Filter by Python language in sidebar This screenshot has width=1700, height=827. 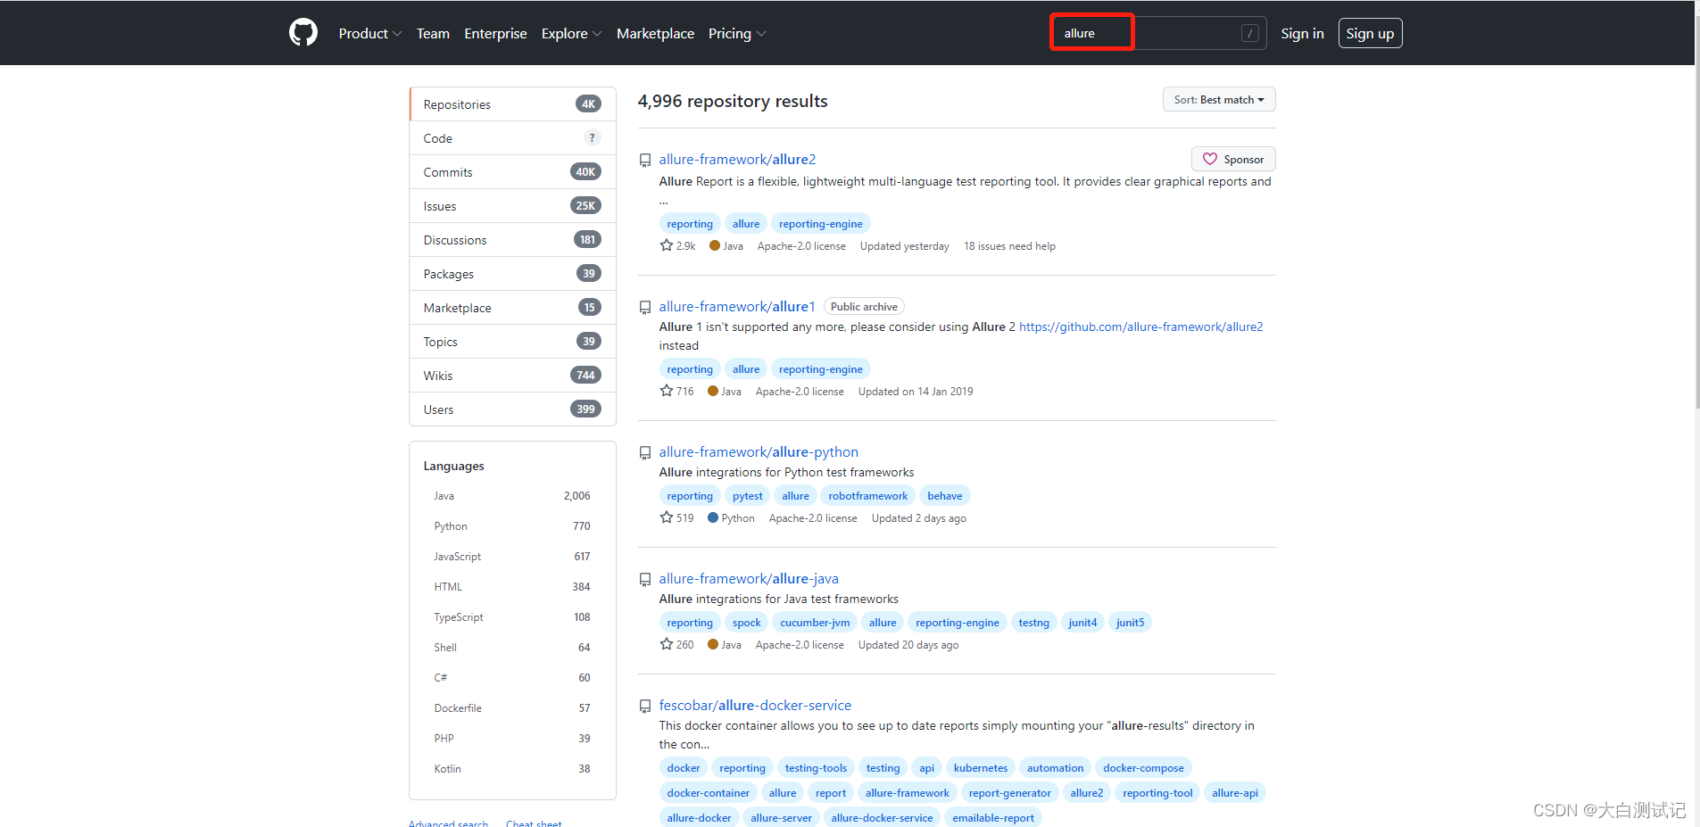(512, 526)
